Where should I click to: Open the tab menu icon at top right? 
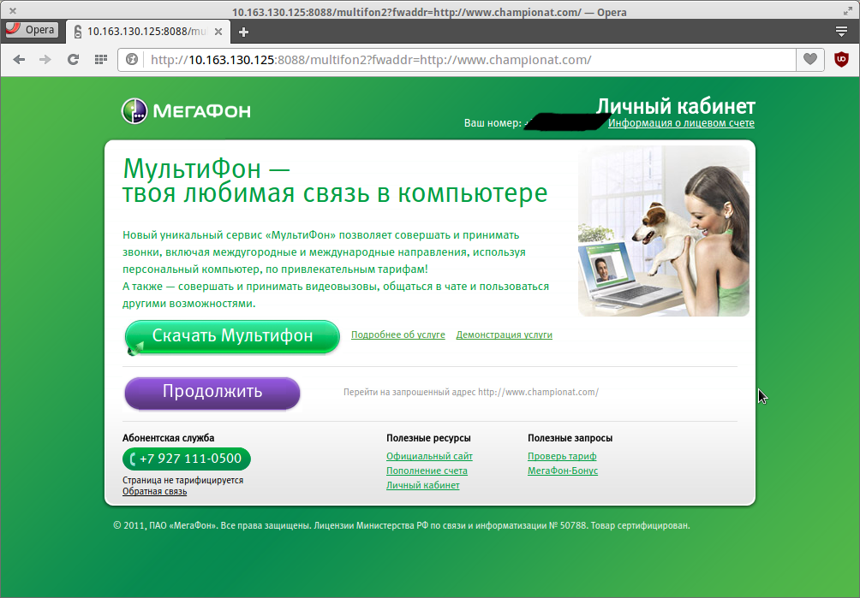pyautogui.click(x=841, y=32)
